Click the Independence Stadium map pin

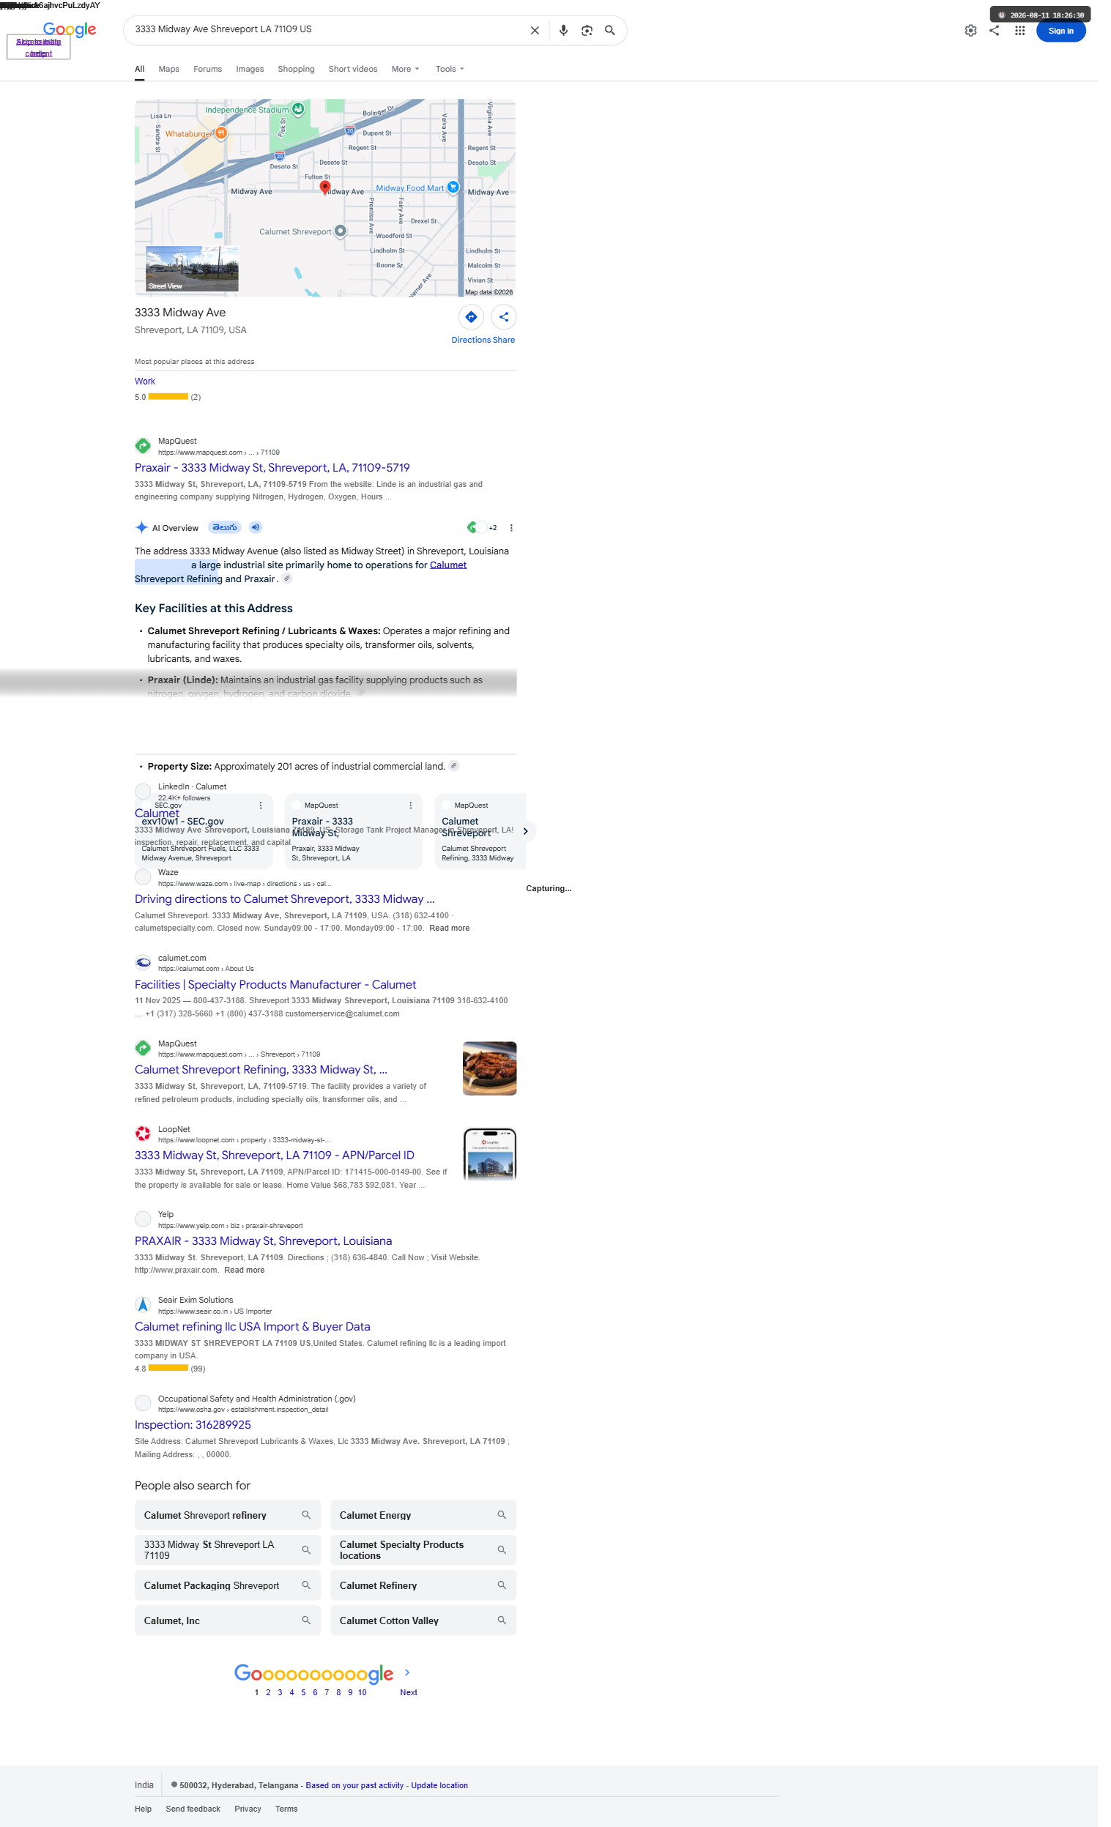point(298,110)
